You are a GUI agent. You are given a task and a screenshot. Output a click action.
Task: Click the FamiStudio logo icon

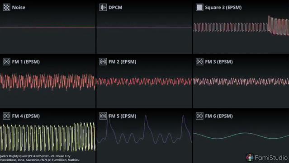[250, 158]
